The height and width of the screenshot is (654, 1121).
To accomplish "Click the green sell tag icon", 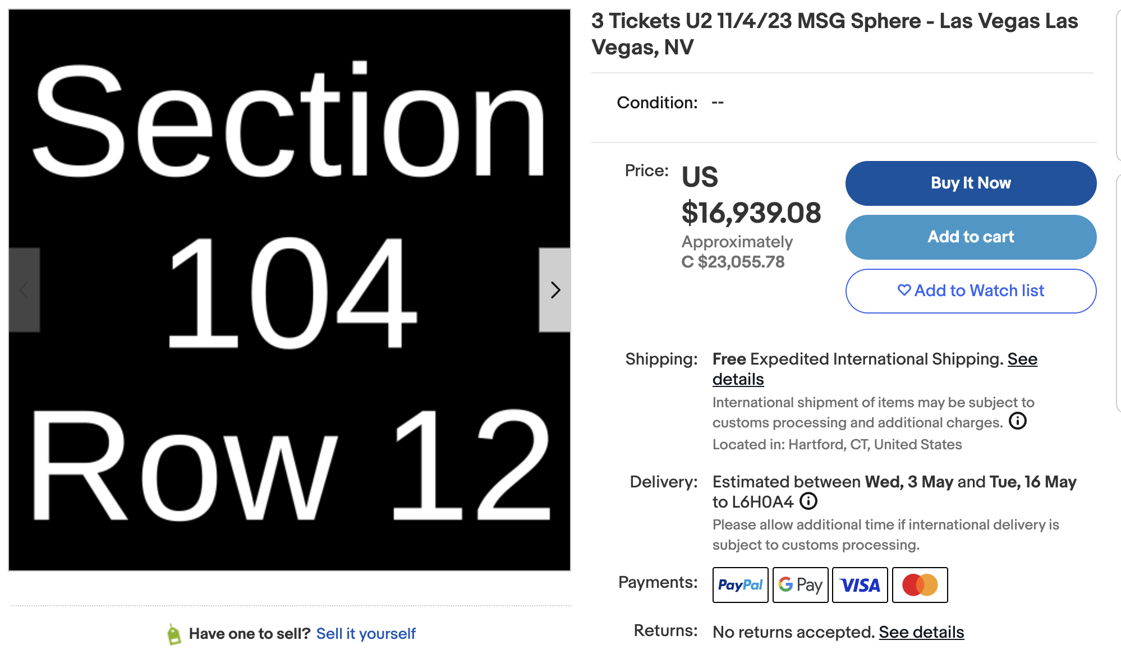I will tap(173, 633).
